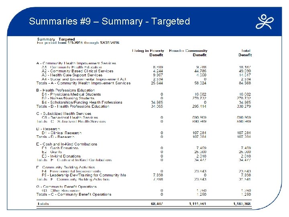Click 'Totals - D - Research' row
This screenshot has width=289, height=217.
coord(144,137)
